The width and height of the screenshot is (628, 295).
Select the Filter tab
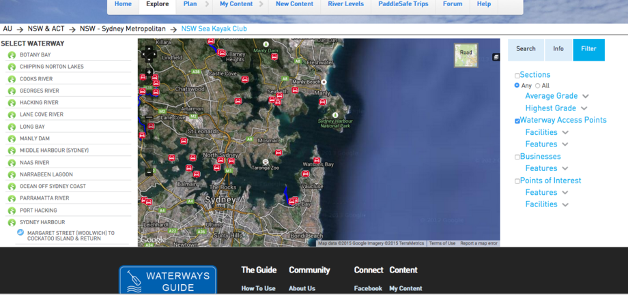coord(588,50)
